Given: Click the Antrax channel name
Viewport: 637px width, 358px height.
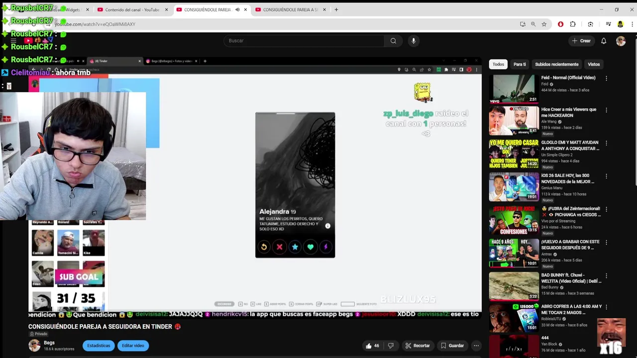Looking at the screenshot, I should pyautogui.click(x=546, y=254).
